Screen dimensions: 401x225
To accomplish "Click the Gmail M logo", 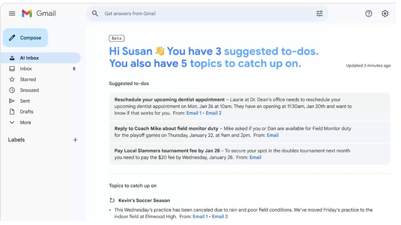I will 27,14.
